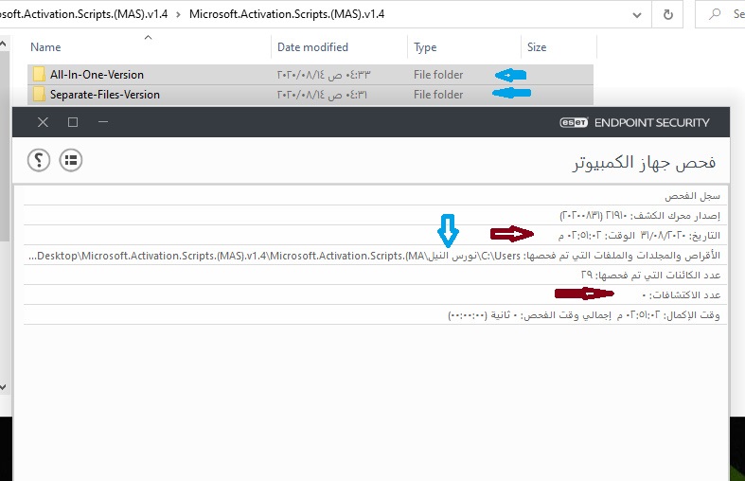Viewport: 745px width, 481px height.
Task: Open the ESET list menu icon
Action: pos(70,160)
